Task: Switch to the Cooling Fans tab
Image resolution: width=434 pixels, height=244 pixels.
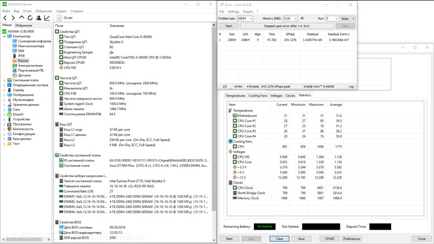Action: click(257, 96)
